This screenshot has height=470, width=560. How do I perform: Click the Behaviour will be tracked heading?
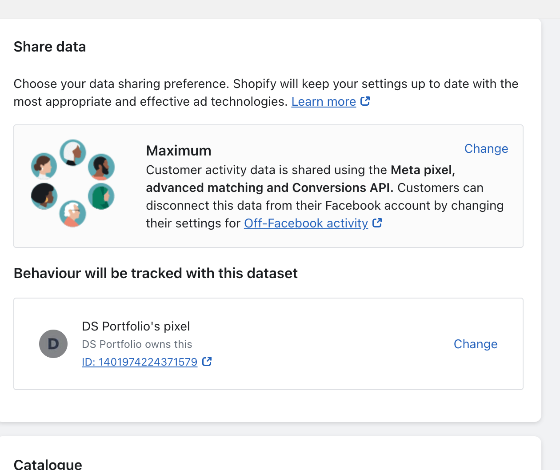point(156,273)
